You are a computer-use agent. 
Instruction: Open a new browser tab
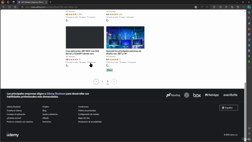pyautogui.click(x=50, y=2)
